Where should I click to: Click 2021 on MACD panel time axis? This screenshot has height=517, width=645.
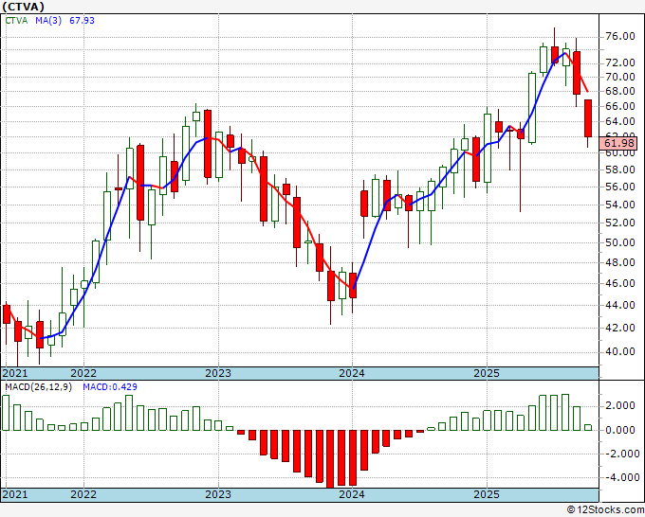click(15, 494)
